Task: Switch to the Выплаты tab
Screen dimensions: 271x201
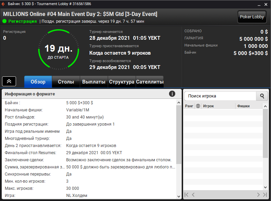Action: click(x=94, y=82)
